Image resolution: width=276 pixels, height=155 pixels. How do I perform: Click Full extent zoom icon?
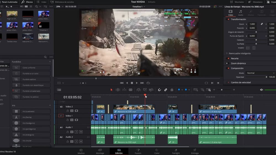196,90
